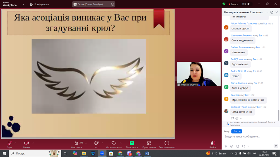This screenshot has height=157, width=280.
Task: Click Олена Салашна's green avatar
Action: [x=226, y=87]
